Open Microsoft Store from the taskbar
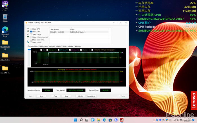This screenshot has width=197, height=123. [110, 120]
